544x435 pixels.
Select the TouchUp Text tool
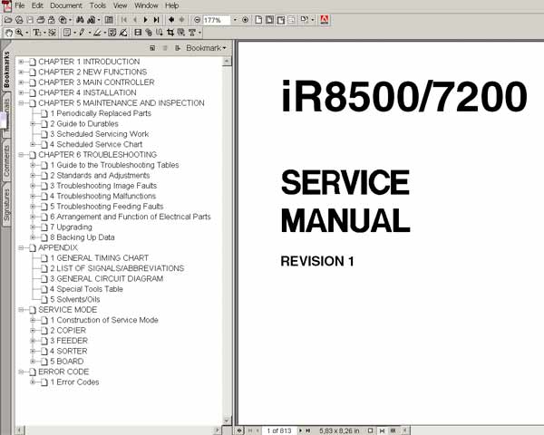pos(192,33)
